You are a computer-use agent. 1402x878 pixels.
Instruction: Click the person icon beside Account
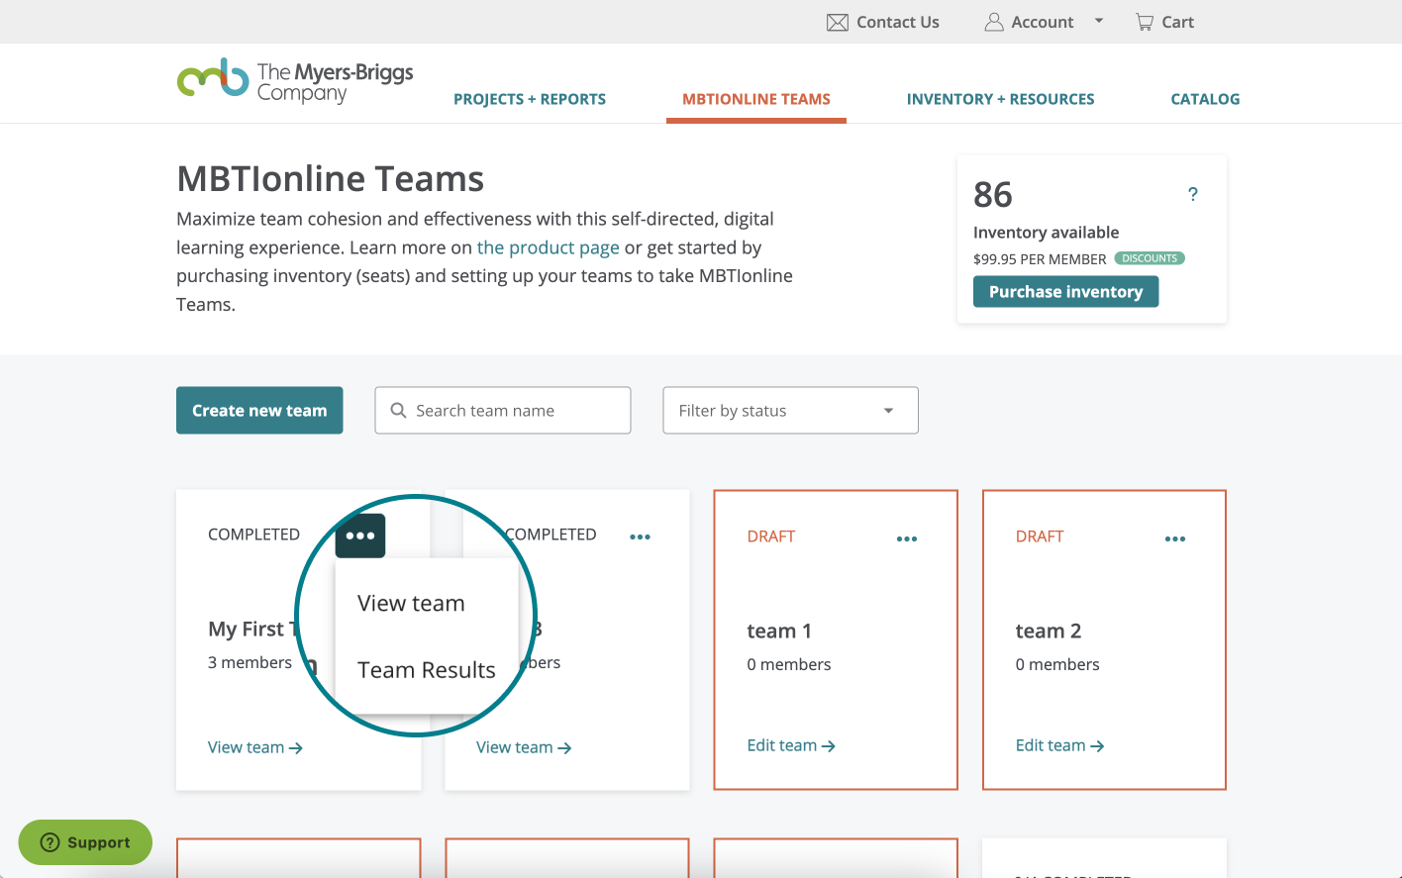pyautogui.click(x=994, y=22)
